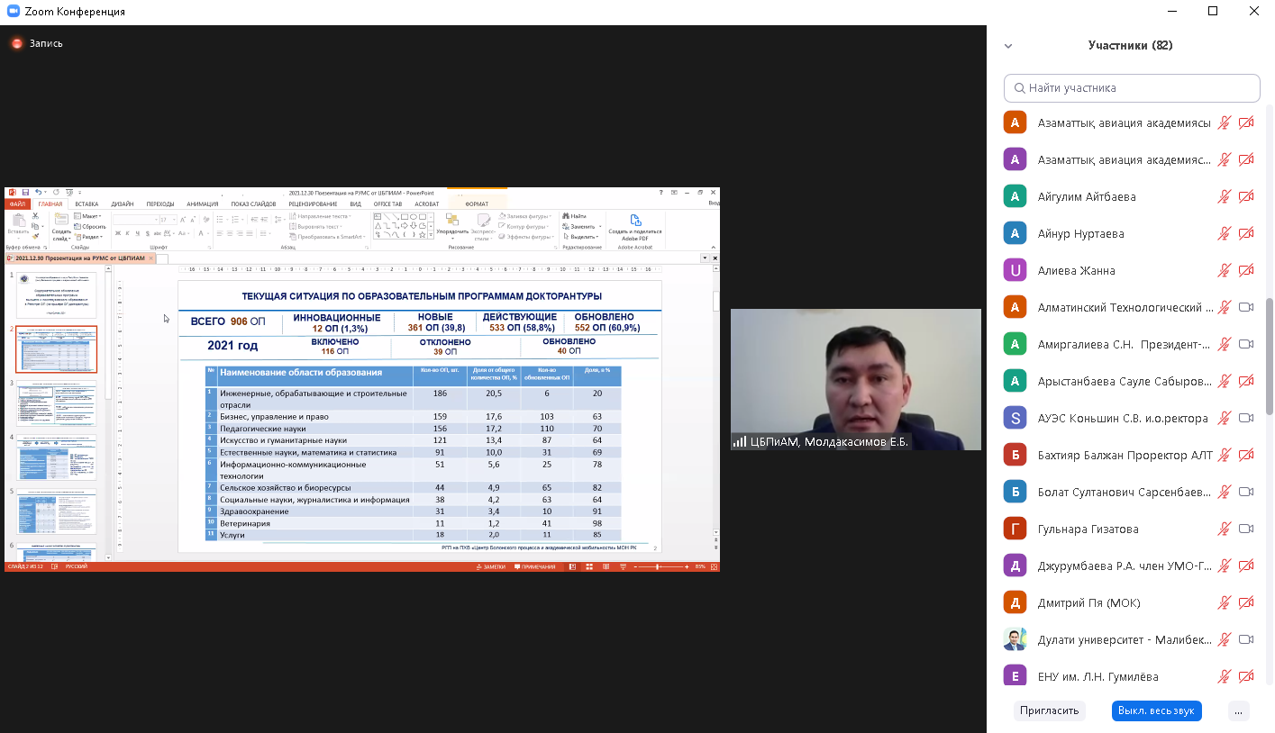Click the red recording indicator icon

(16, 43)
